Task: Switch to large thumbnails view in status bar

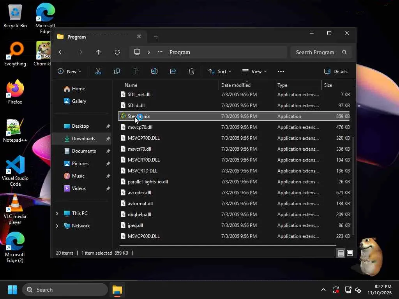Action: pyautogui.click(x=350, y=253)
